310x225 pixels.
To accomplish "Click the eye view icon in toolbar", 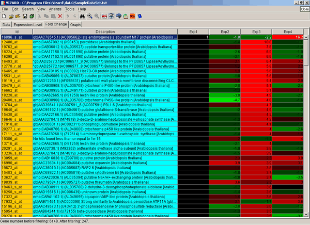I will (111, 16).
